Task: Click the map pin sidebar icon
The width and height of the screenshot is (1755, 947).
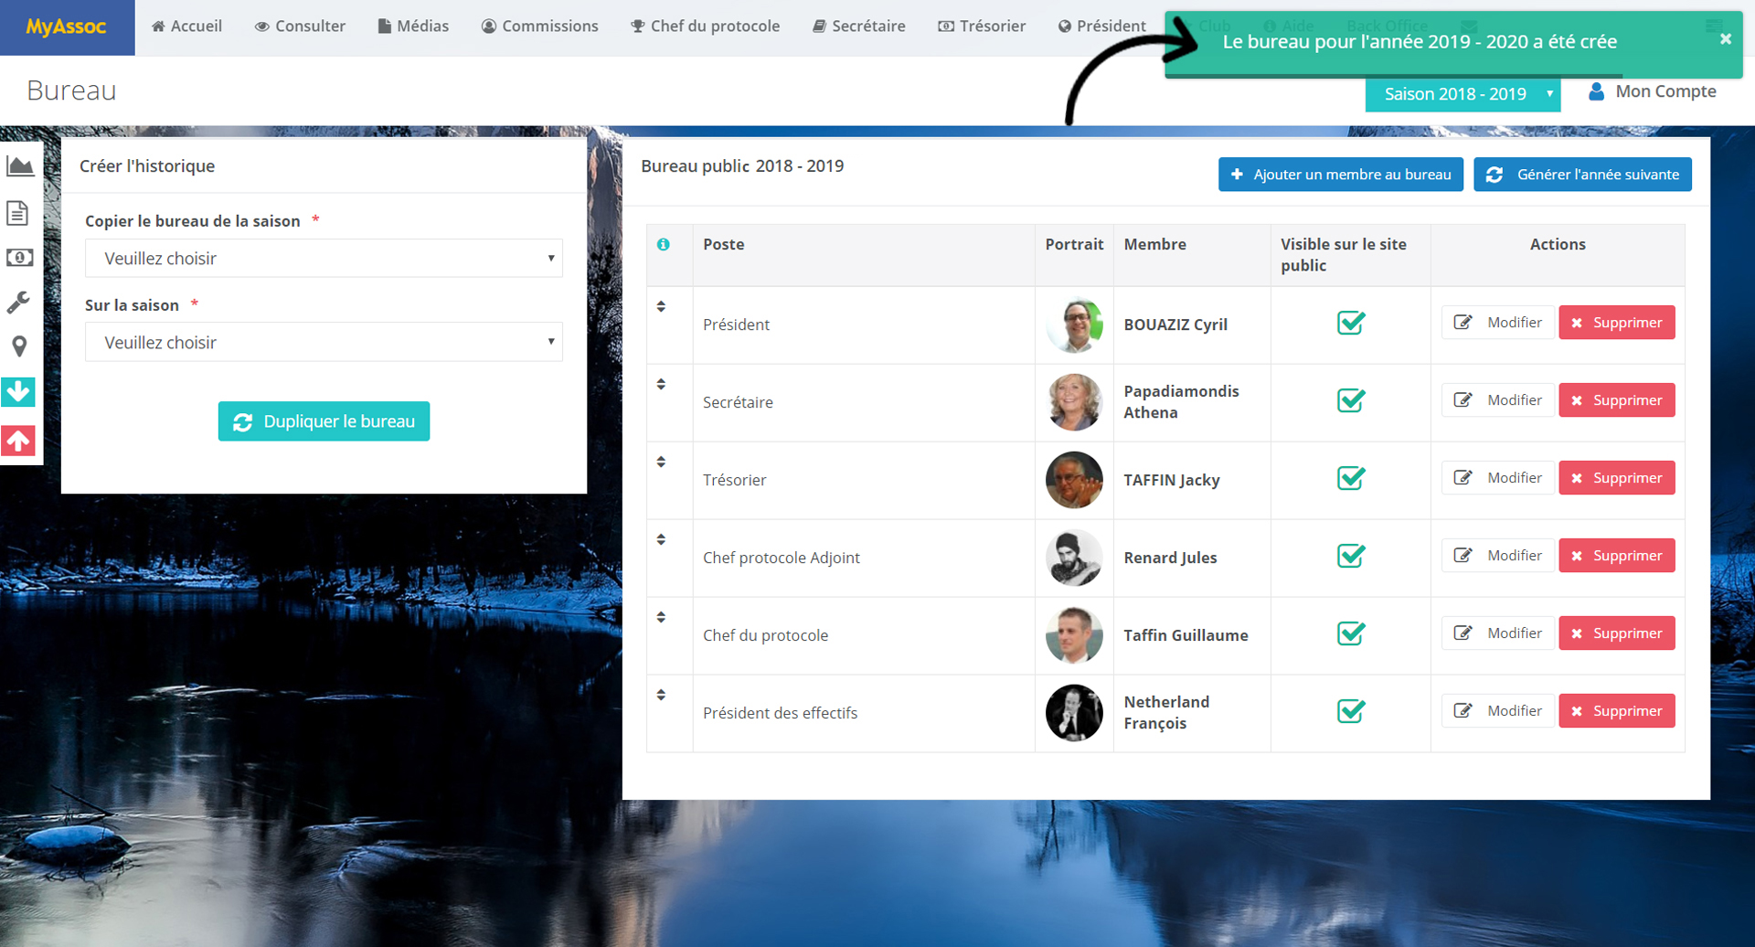Action: pyautogui.click(x=19, y=346)
